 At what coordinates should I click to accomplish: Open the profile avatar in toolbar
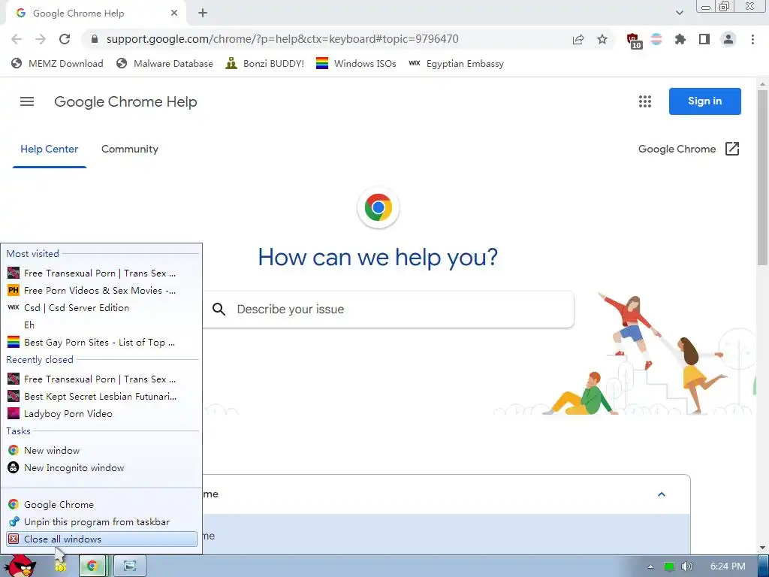[x=728, y=39]
